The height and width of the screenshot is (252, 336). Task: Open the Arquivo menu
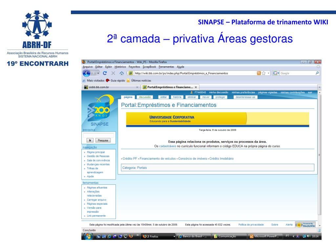[x=88, y=67]
